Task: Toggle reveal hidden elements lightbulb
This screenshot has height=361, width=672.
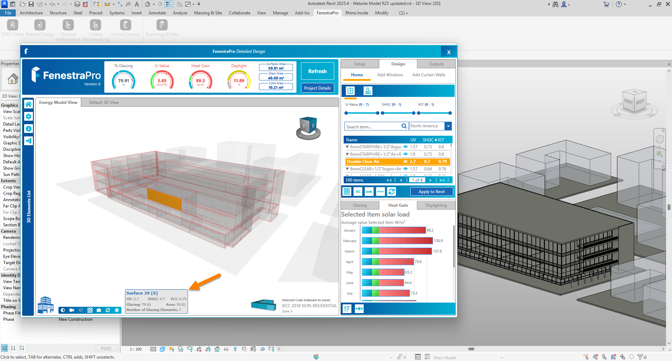Action: click(x=235, y=349)
